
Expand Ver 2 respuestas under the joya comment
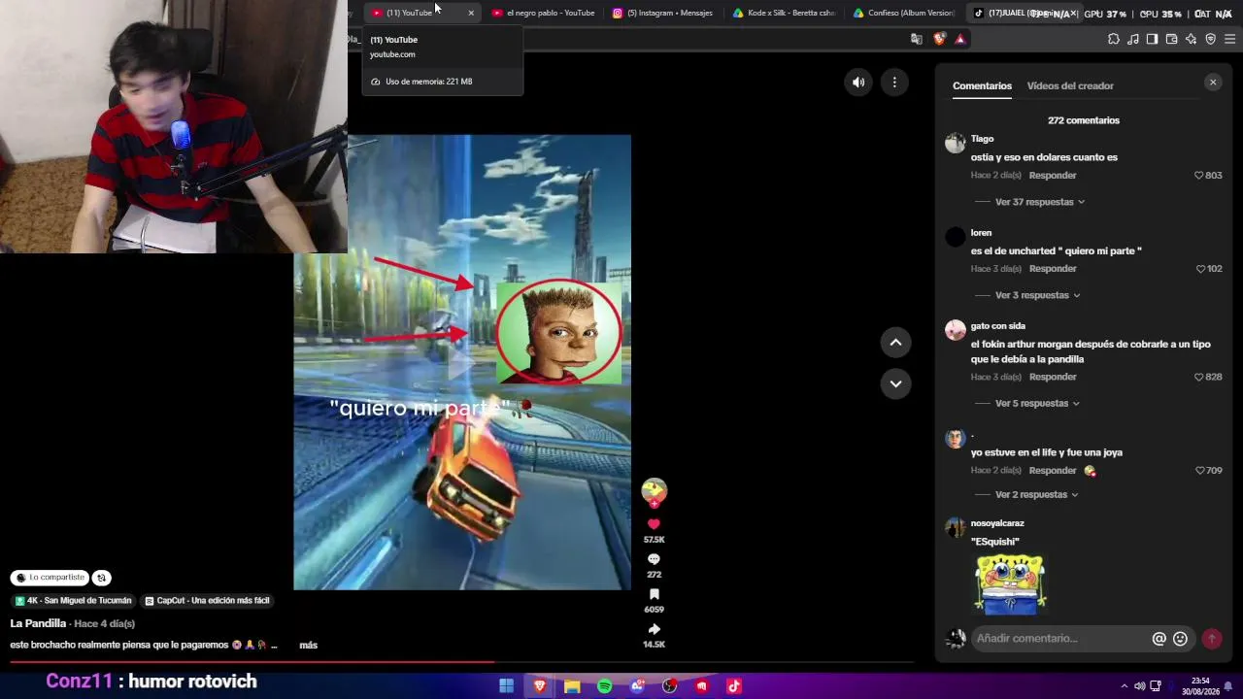pos(1037,494)
